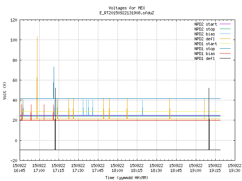Click the 100 tick on the voltage axis
Viewport: 242px width, 181px height.
click(x=14, y=40)
